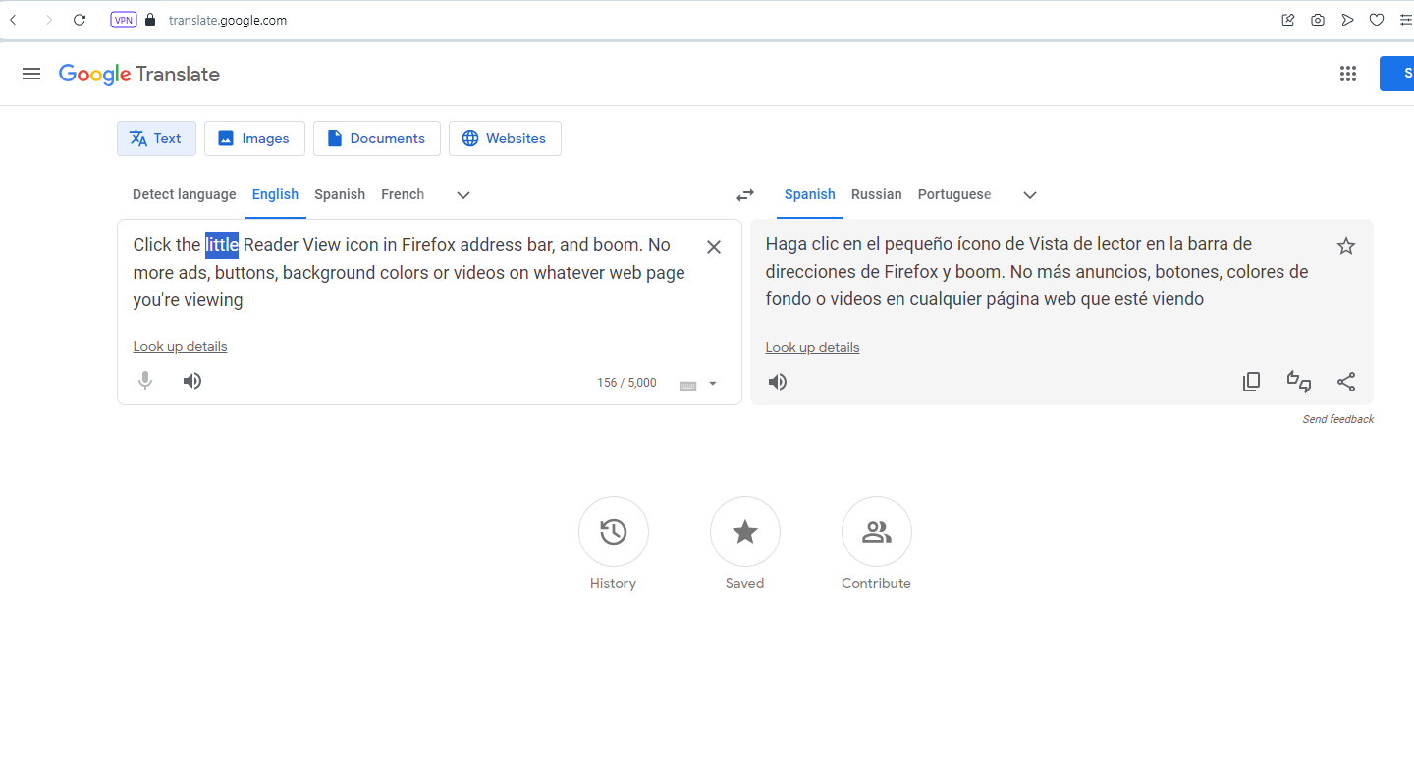Screen dimensions: 1414x782
Task: Select Detect language as source
Action: pos(185,194)
